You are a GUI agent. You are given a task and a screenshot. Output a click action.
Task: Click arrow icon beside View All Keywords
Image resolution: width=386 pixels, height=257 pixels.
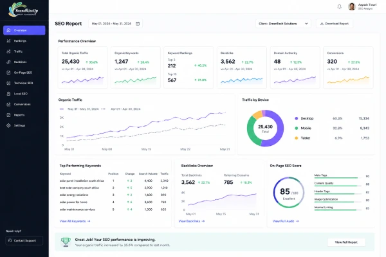click(x=89, y=221)
